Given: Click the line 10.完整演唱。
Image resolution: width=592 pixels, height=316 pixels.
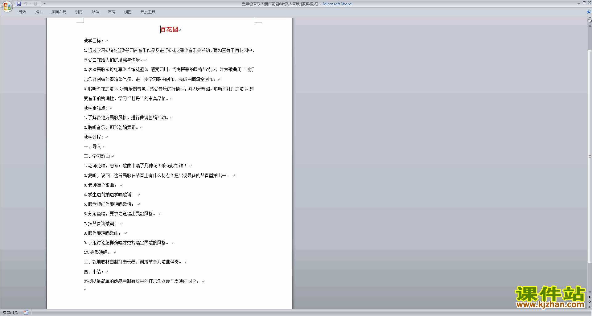Looking at the screenshot, I should tap(97, 252).
